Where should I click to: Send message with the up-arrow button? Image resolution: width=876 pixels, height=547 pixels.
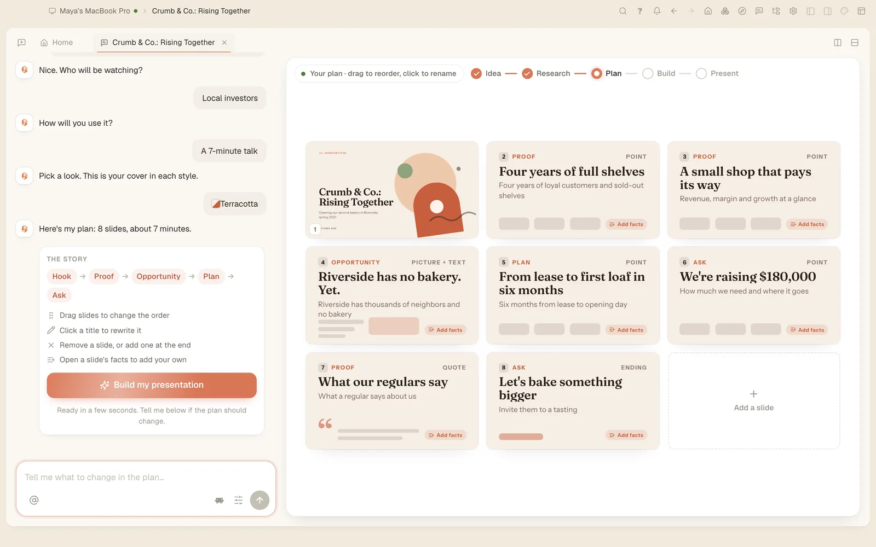tap(260, 500)
